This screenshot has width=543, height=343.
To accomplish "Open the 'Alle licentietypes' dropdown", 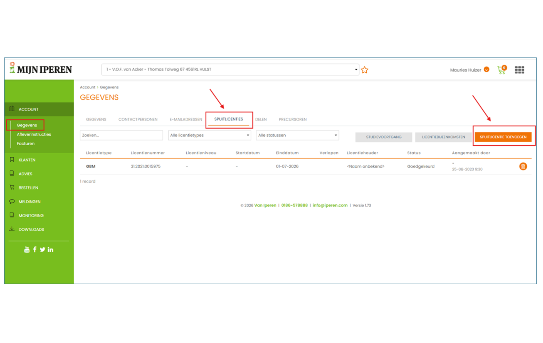I will tap(209, 135).
